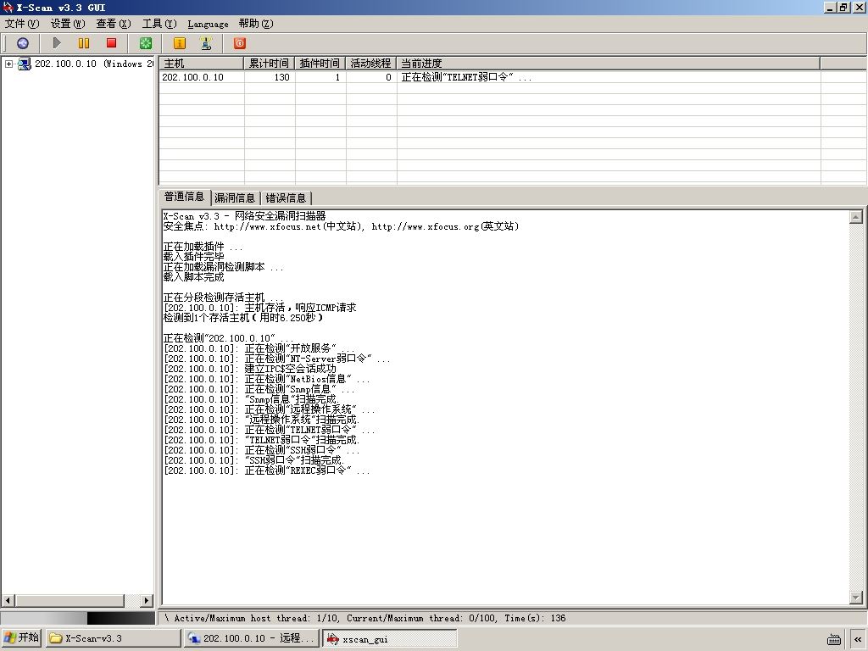868x651 pixels.
Task: Click the 累计时间 column header
Action: (269, 63)
